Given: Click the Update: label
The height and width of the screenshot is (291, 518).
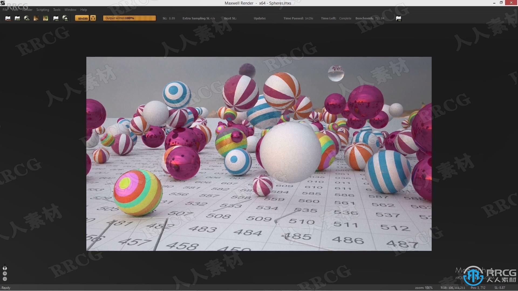Looking at the screenshot, I should point(260,18).
